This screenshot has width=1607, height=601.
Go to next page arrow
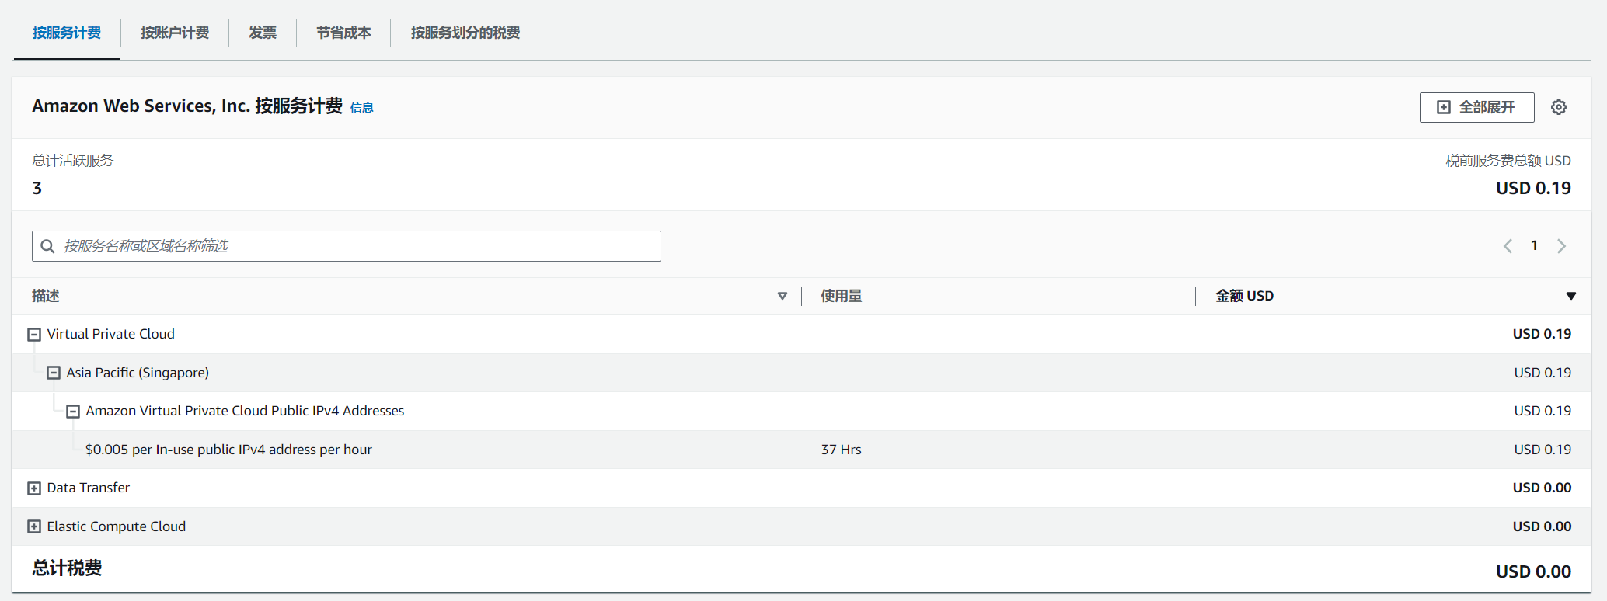tap(1561, 246)
